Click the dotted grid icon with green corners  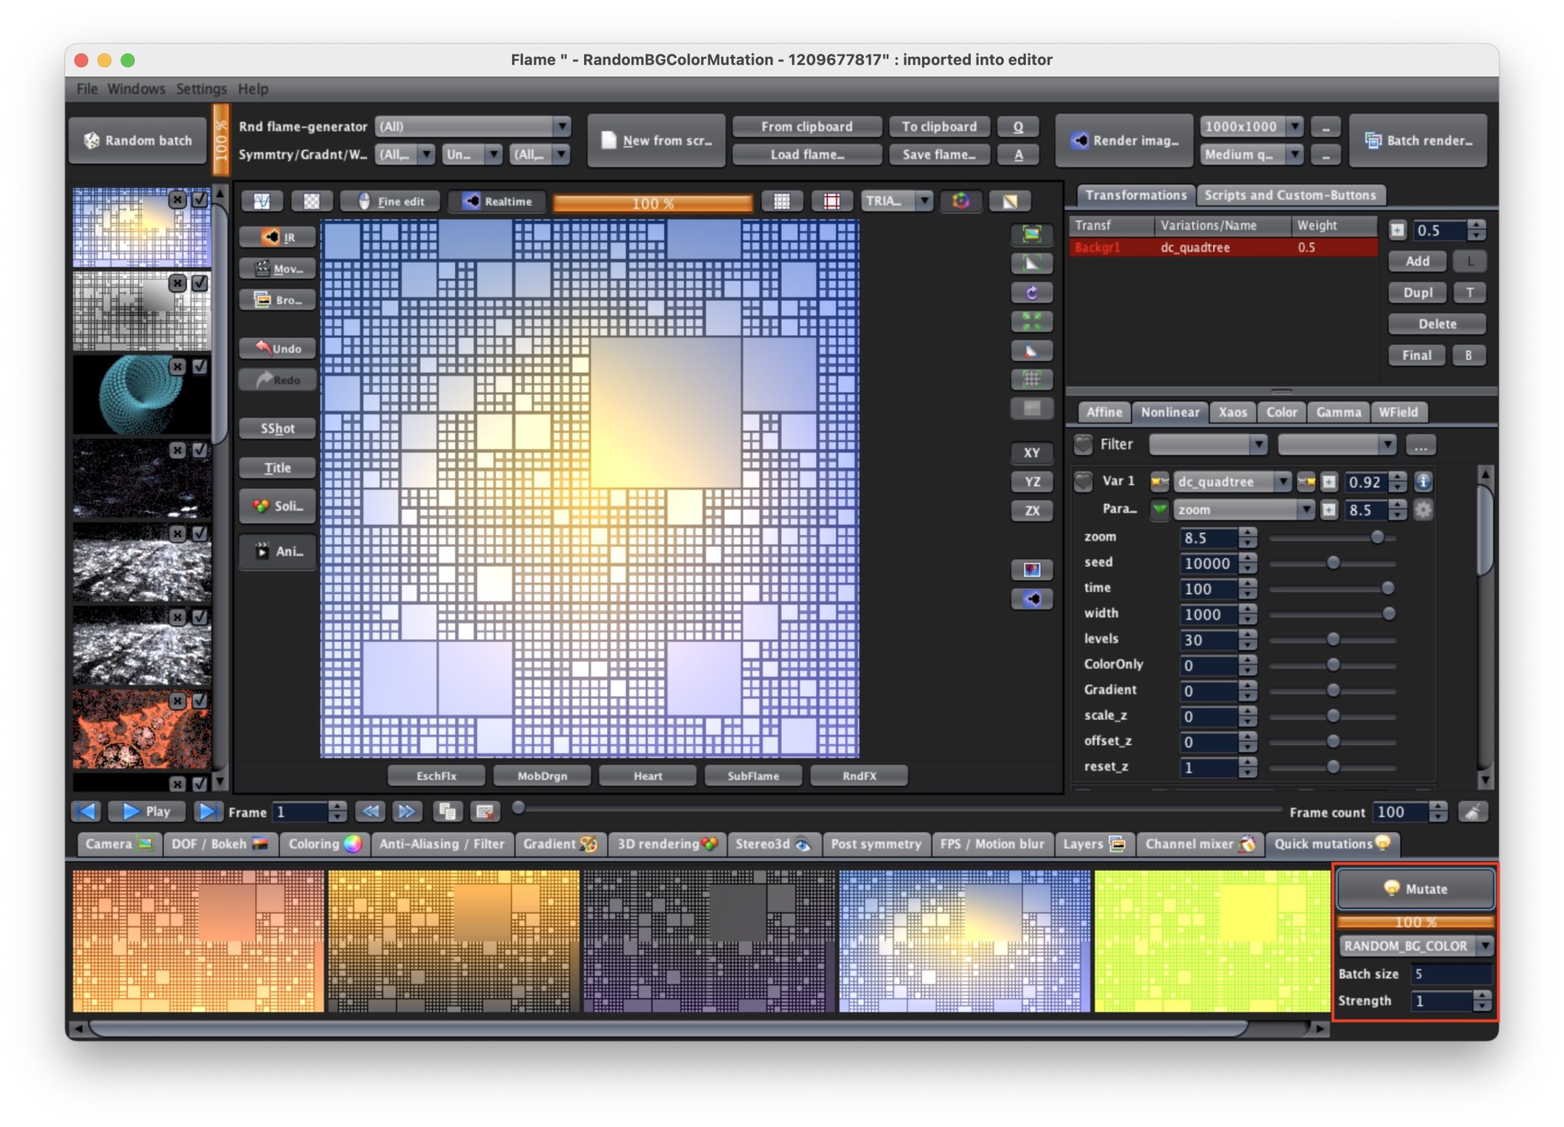coord(1032,379)
